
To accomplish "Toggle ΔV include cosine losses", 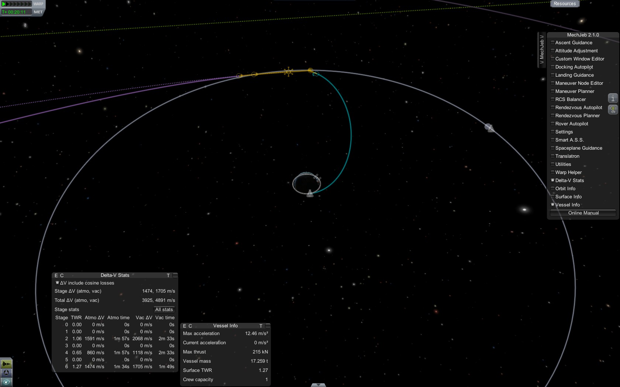I will click(85, 283).
